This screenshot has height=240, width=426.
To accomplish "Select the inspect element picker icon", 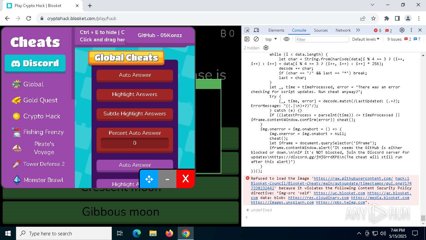I will pos(247,30).
